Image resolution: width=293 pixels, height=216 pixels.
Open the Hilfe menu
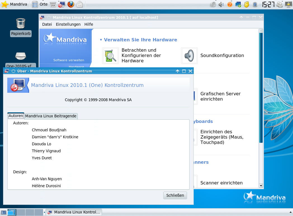[x=89, y=24]
